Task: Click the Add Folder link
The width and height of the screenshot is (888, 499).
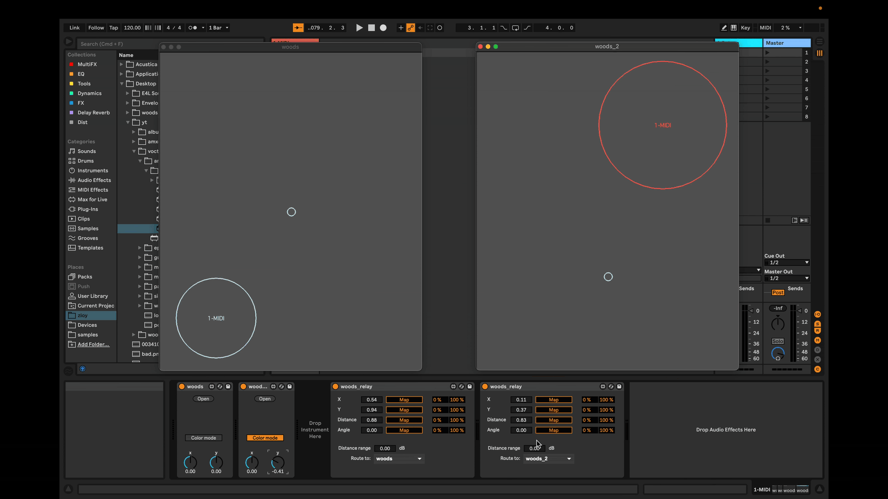Action: pyautogui.click(x=93, y=345)
